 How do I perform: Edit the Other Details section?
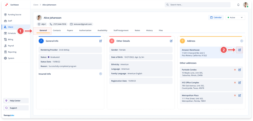click(x=171, y=41)
